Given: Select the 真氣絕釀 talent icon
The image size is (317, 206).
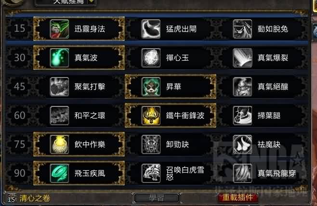Looking at the screenshot, I should pyautogui.click(x=242, y=87).
